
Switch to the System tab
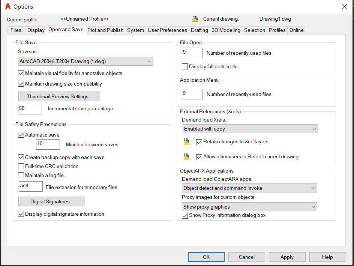coord(135,30)
